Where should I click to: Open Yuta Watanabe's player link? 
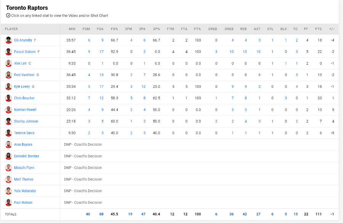click(x=25, y=191)
